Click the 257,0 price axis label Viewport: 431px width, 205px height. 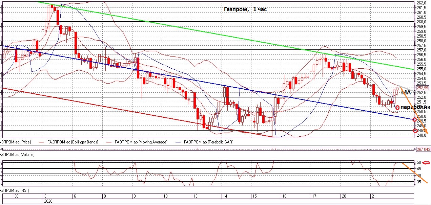[421, 50]
